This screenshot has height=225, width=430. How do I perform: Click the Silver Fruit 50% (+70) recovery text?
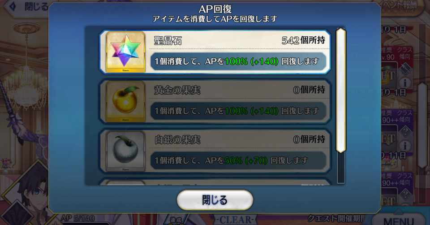246,160
